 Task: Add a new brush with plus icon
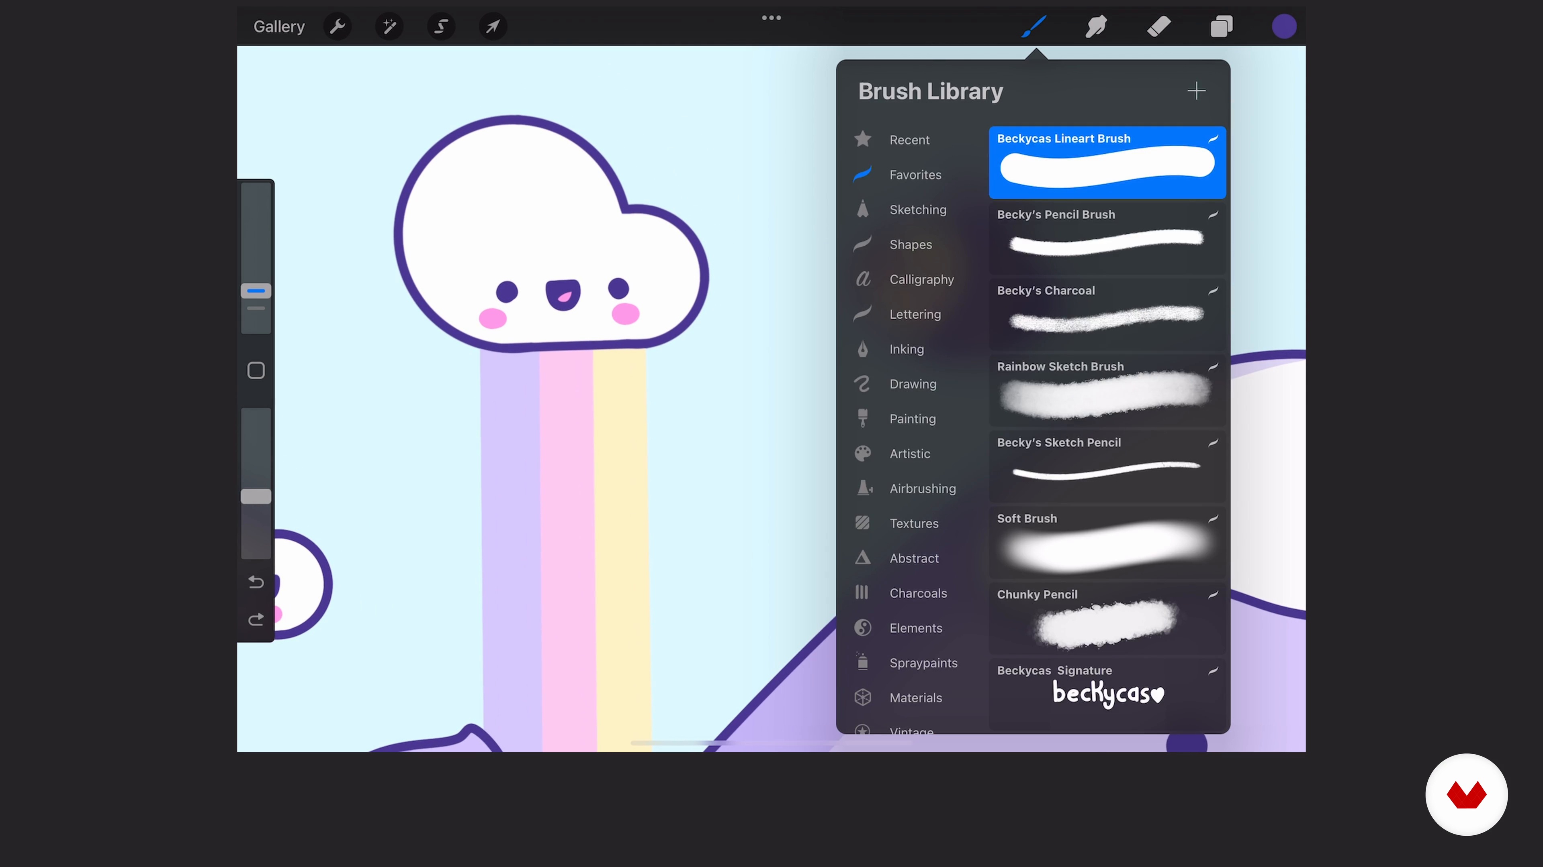tap(1196, 91)
